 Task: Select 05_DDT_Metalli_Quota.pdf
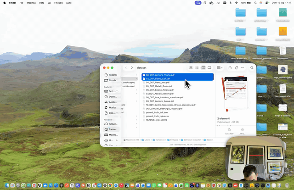[x=177, y=86]
